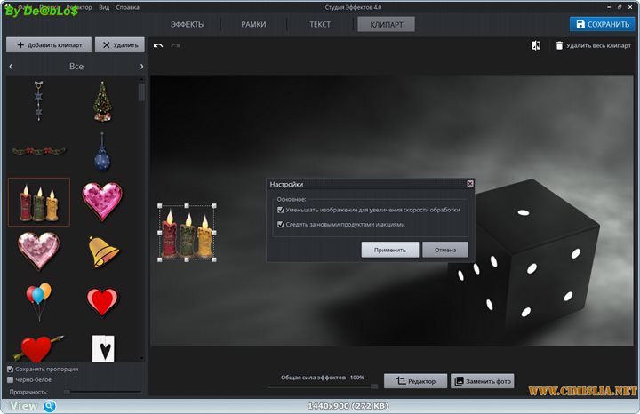Click the redo arrow icon

175,45
